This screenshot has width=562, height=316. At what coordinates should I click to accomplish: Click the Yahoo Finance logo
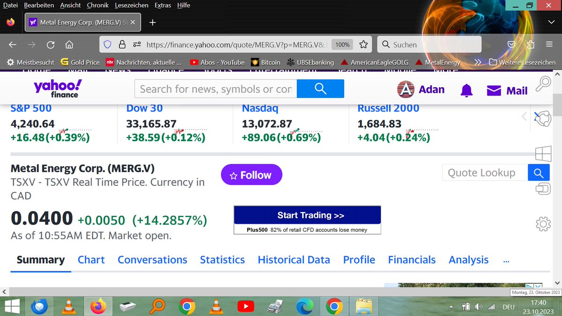(x=58, y=88)
